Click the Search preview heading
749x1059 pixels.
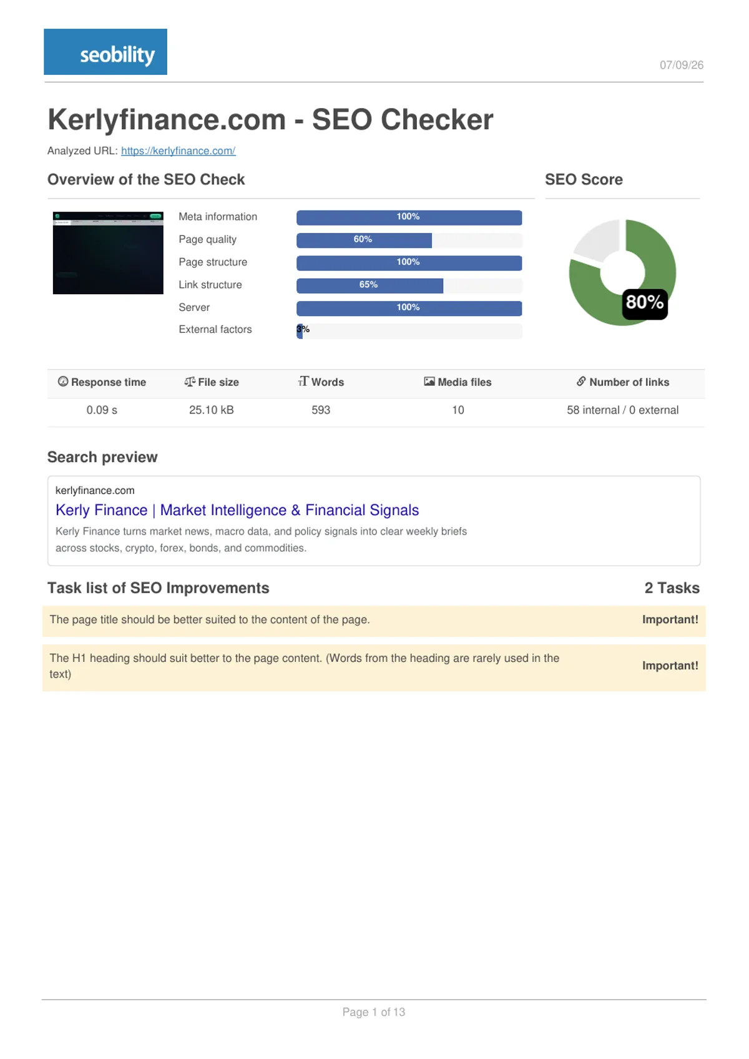[102, 457]
